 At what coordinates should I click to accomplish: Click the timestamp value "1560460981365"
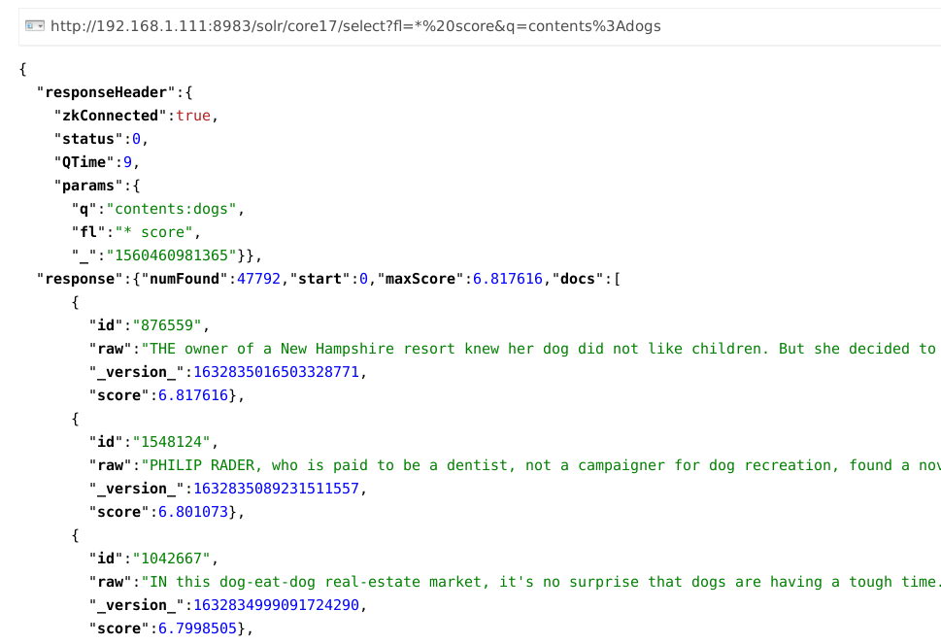172,255
